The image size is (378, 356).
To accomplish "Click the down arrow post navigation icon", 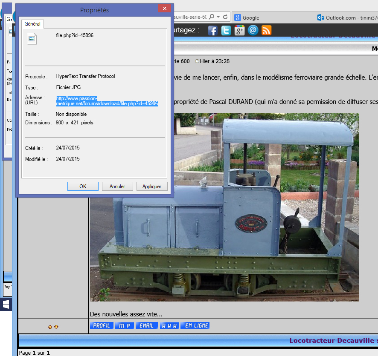I will coord(56,327).
